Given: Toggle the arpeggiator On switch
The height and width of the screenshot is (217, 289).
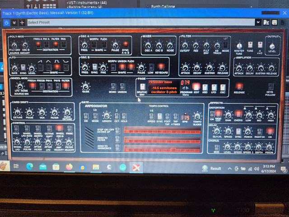Looking at the screenshot, I should (x=87, y=116).
